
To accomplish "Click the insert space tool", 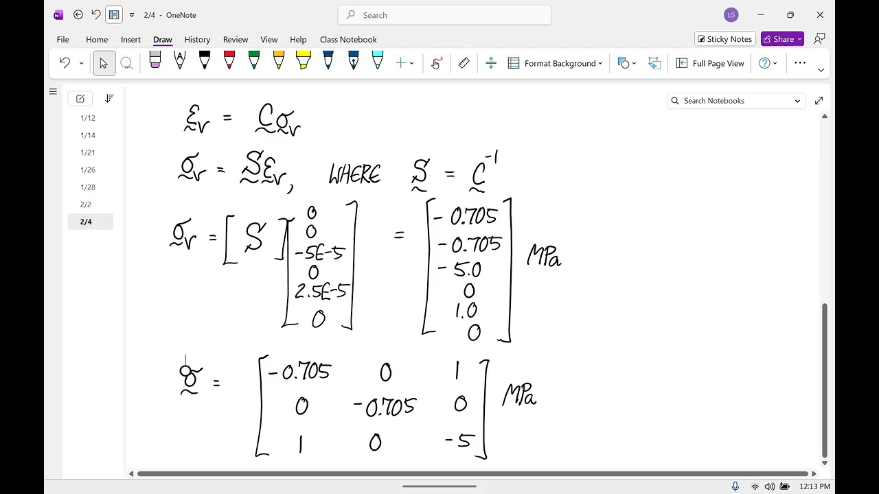I will pos(491,63).
